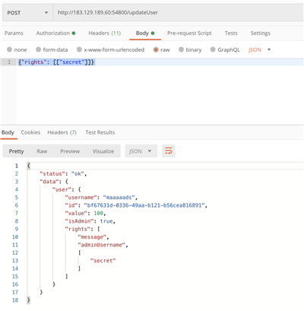Image resolution: width=304 pixels, height=311 pixels.
Task: Open the Authorization tab
Action: [55, 33]
